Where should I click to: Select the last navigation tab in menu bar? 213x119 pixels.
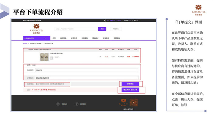pyautogui.click(x=117, y=38)
